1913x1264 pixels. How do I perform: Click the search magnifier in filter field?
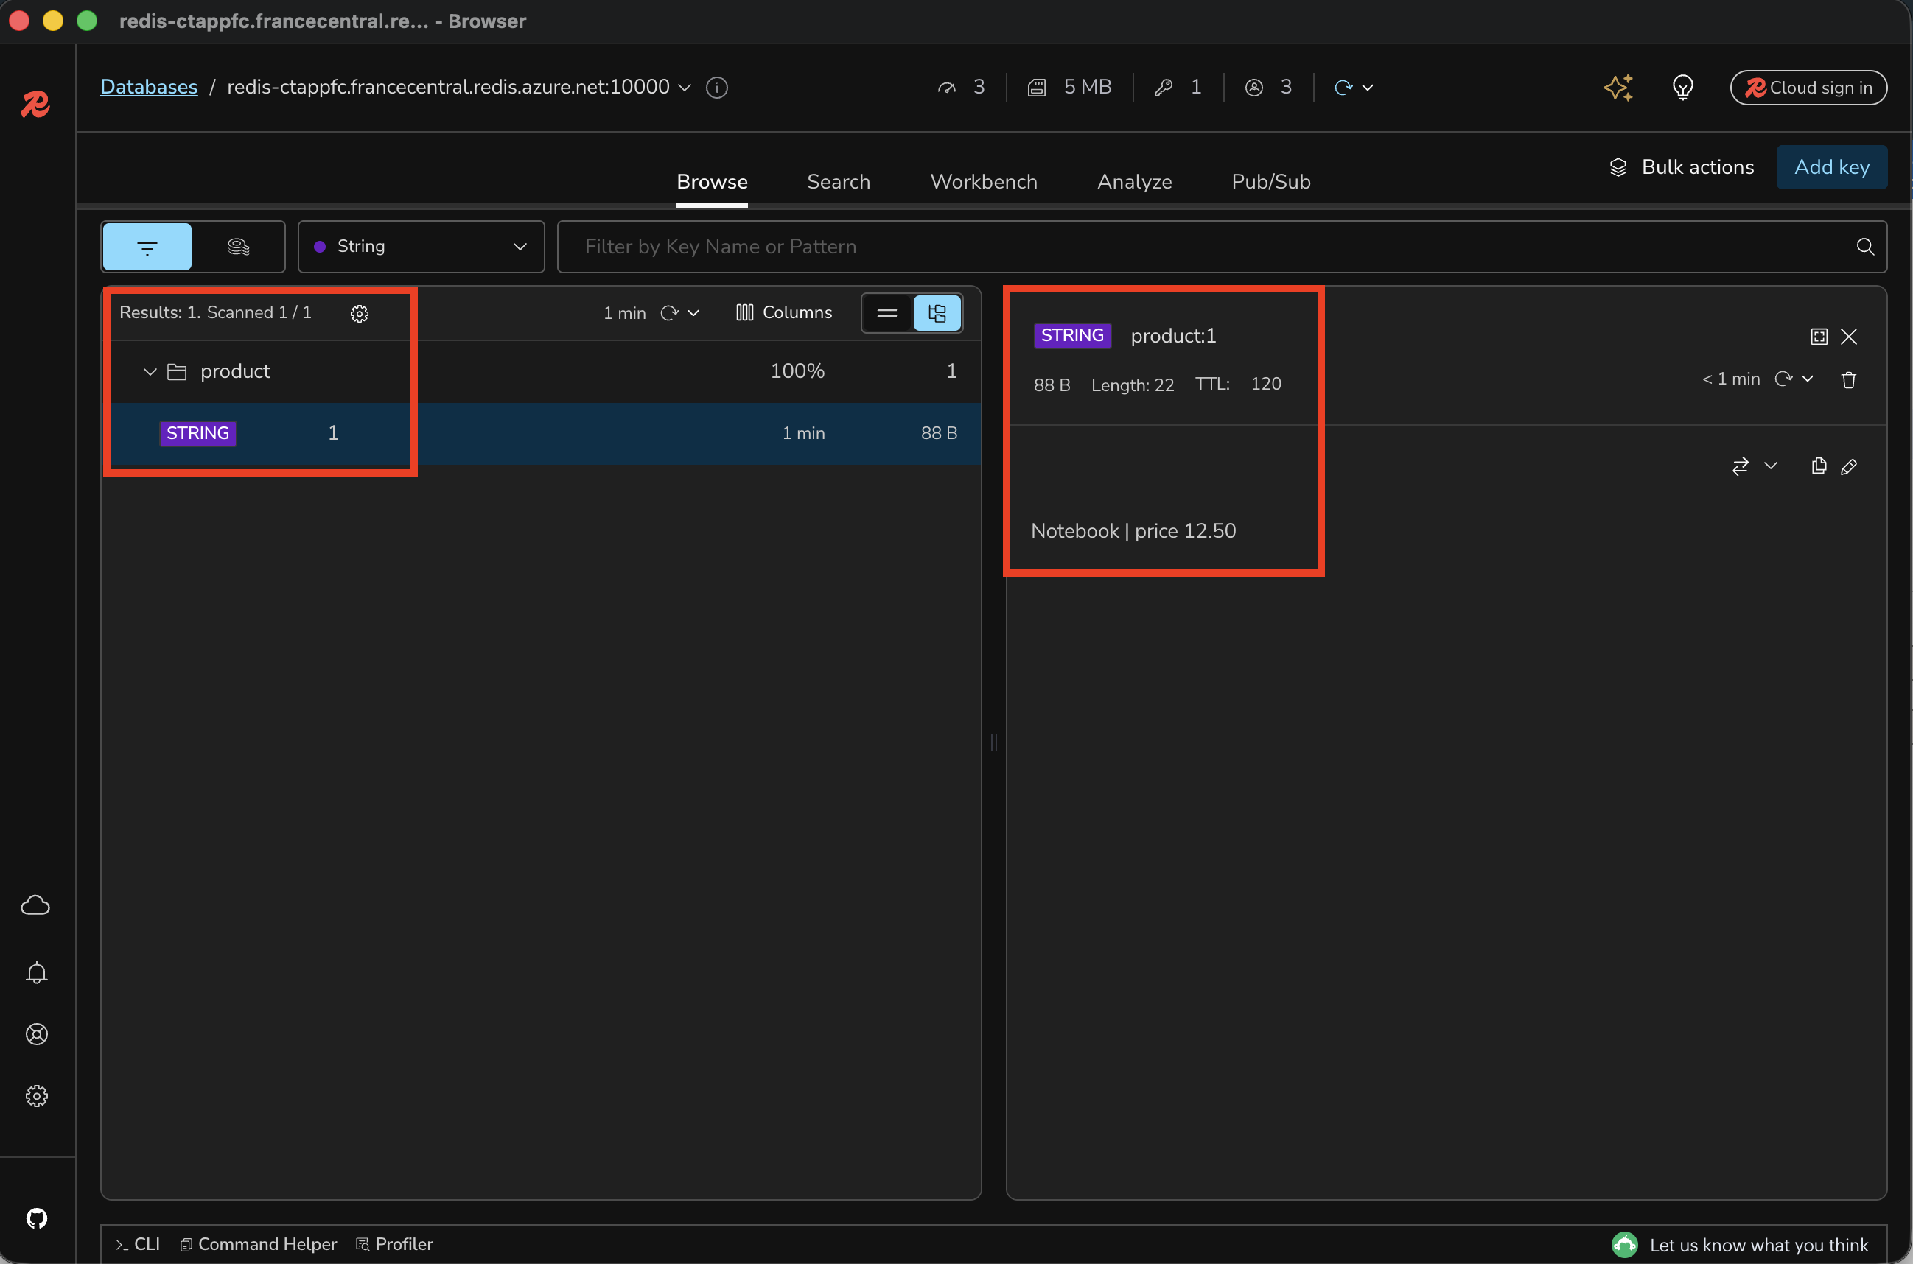point(1864,247)
